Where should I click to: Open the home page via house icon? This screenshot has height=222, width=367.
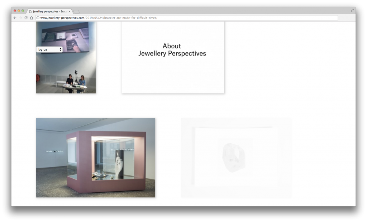pos(32,18)
